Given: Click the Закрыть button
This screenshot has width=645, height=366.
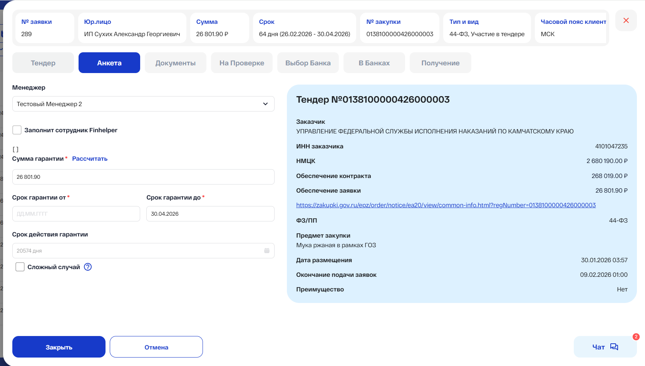Looking at the screenshot, I should pos(59,347).
